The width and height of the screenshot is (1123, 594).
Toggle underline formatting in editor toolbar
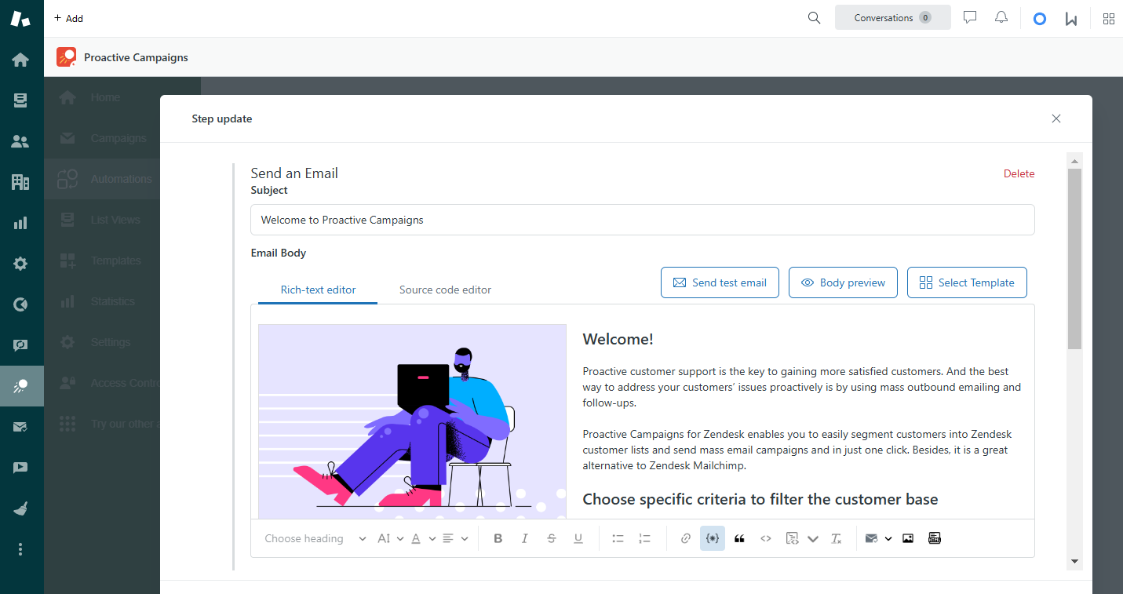pos(578,538)
